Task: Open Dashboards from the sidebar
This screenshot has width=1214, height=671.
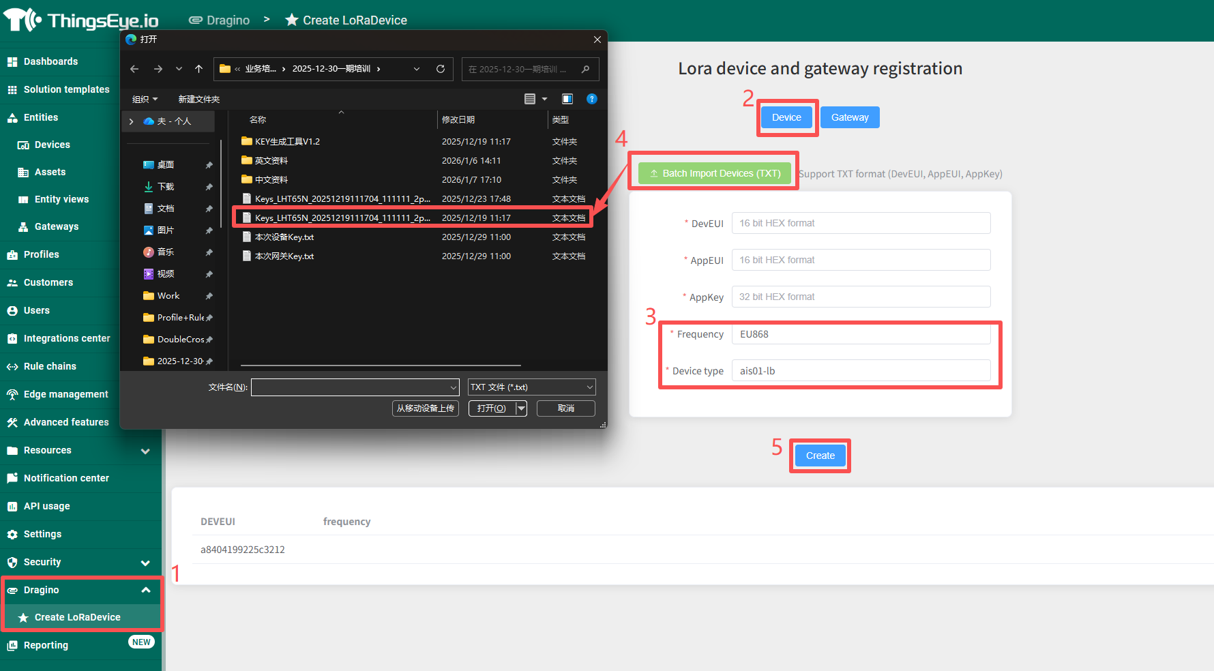Action: click(50, 61)
